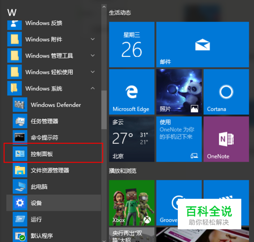The height and width of the screenshot is (242, 254).
Task: Open 文件资源管理器 icon
Action: [x=20, y=170]
